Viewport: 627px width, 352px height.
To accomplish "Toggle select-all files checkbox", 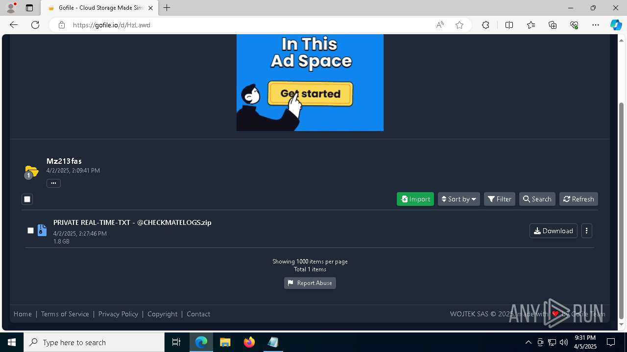I will [27, 199].
